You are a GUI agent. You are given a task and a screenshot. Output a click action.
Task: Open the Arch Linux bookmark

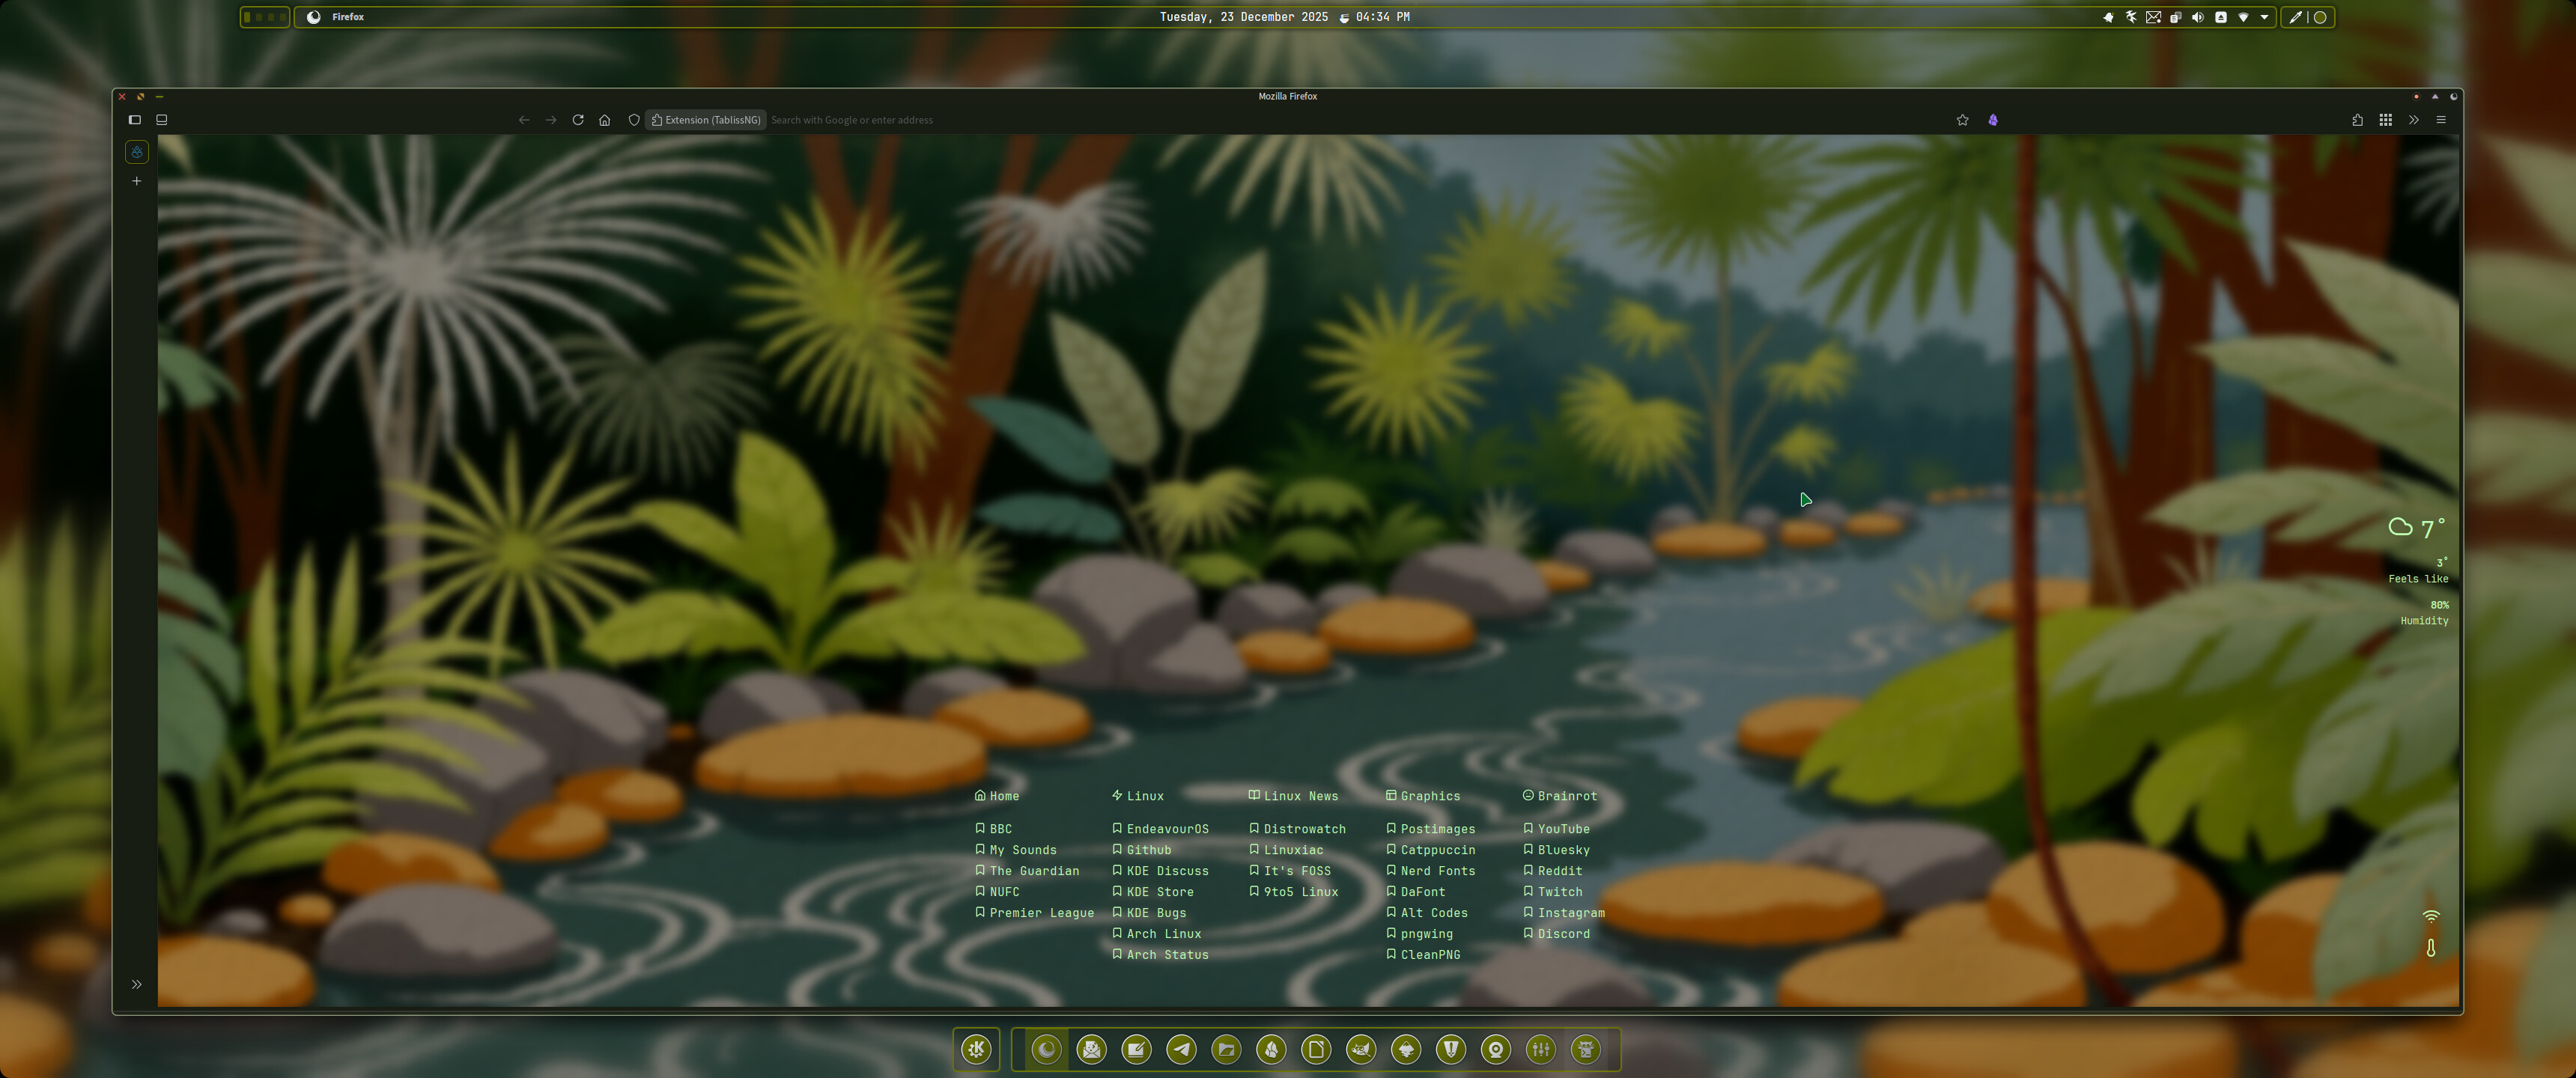pyautogui.click(x=1156, y=934)
